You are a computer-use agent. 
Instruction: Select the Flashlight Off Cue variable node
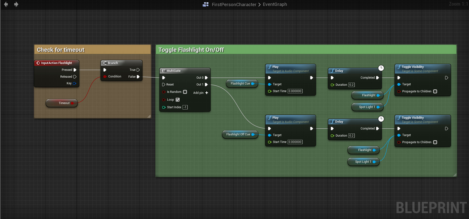240,134
